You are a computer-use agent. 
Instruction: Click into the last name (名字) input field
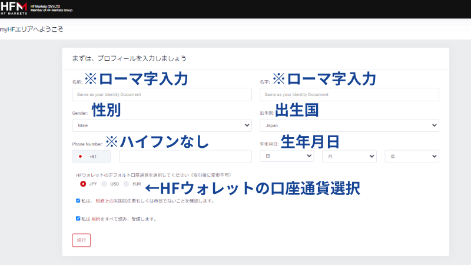pos(349,94)
